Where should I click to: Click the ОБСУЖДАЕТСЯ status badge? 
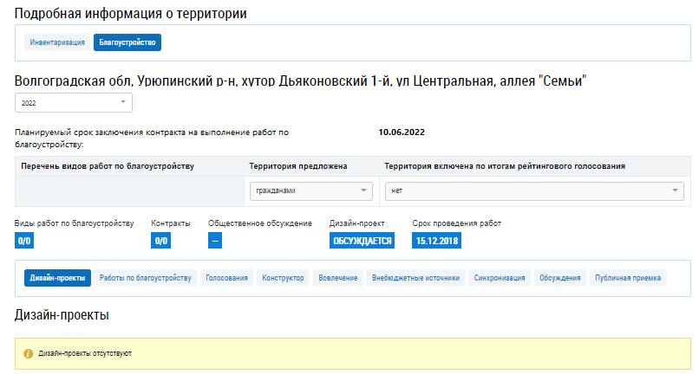click(x=362, y=241)
